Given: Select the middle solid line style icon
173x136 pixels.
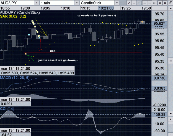Looking at the screenshot, I should point(149,3).
